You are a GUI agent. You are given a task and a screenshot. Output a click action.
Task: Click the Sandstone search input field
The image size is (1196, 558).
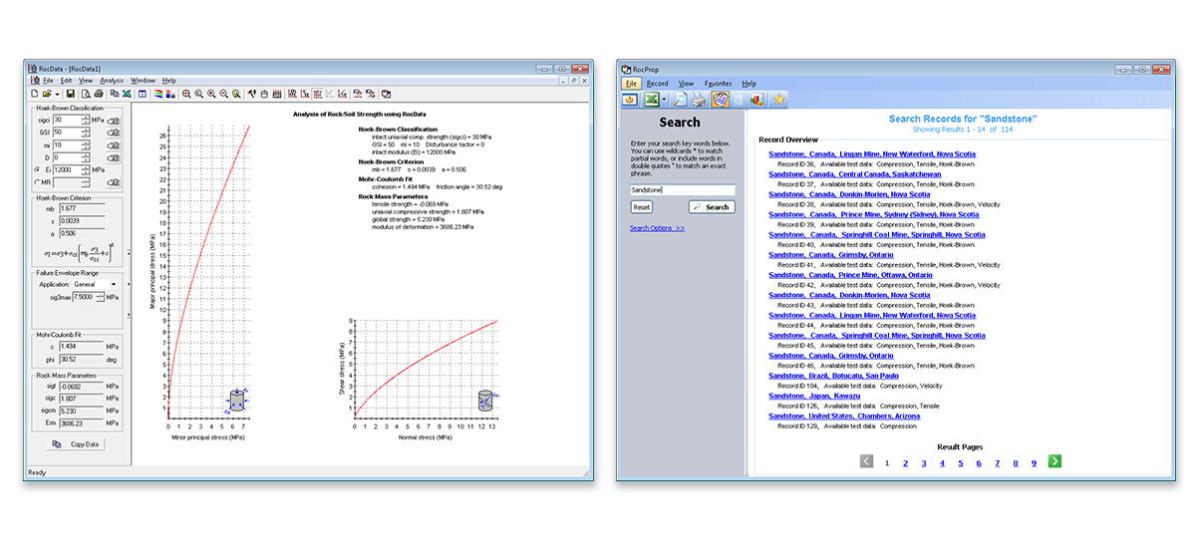pos(683,189)
